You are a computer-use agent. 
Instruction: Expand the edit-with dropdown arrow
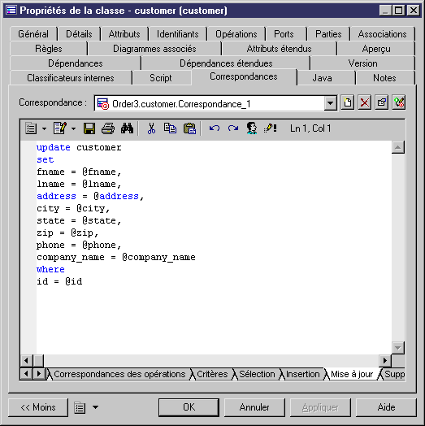pyautogui.click(x=73, y=128)
